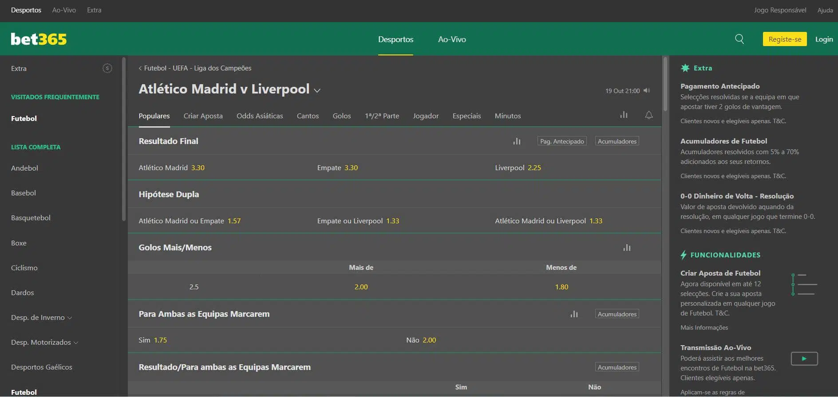Viewport: 838px width, 397px height.
Task: Click the Funcionalidades lightning icon
Action: [x=684, y=255]
